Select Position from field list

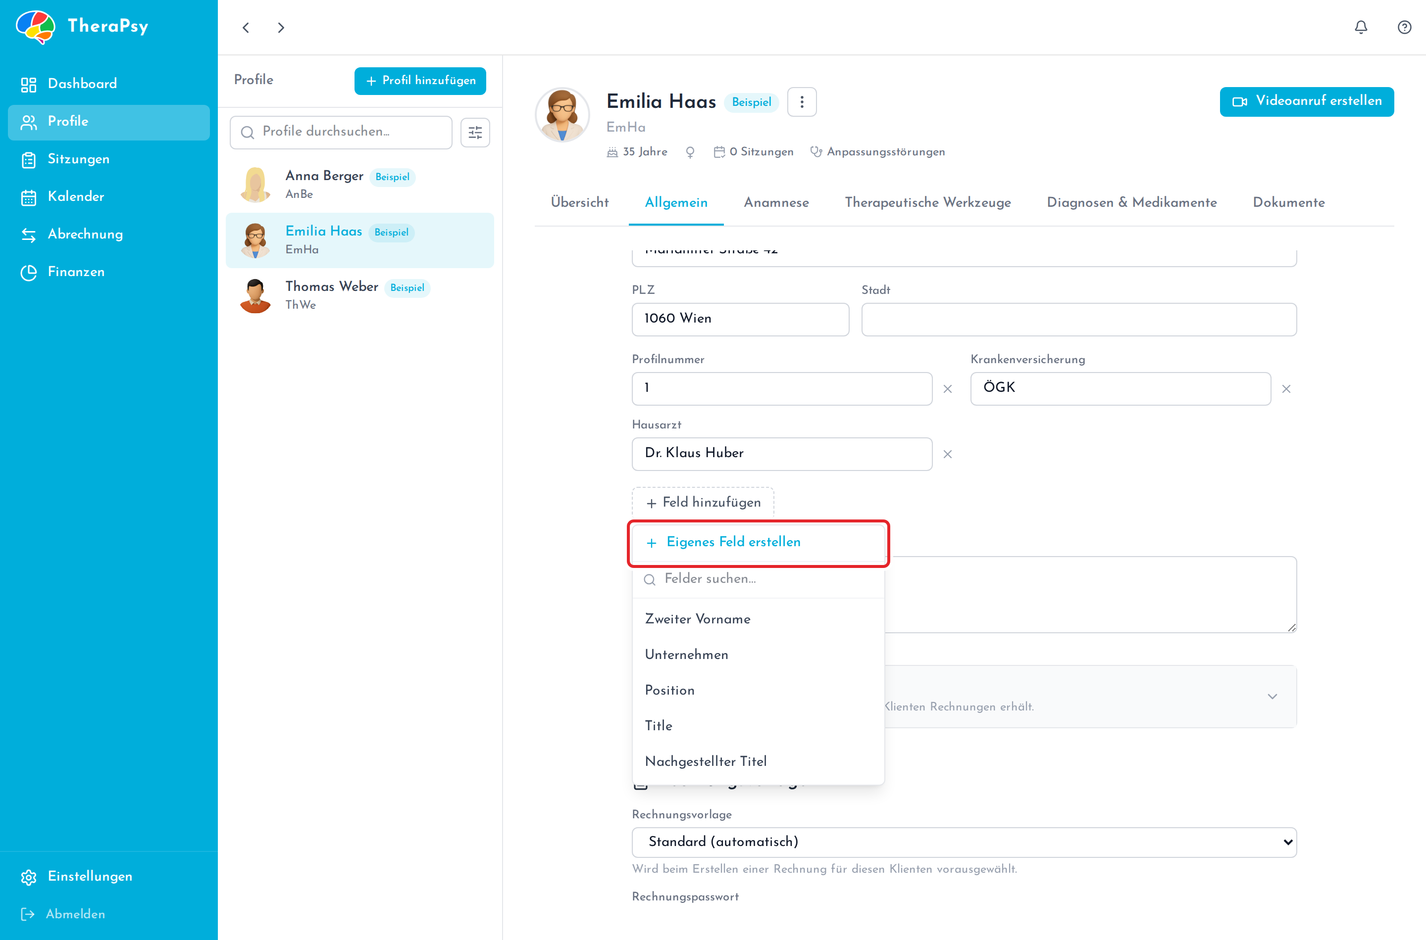[758, 691]
